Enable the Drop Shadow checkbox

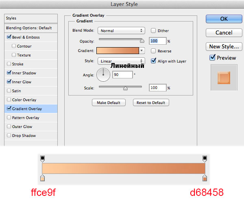[9, 135]
